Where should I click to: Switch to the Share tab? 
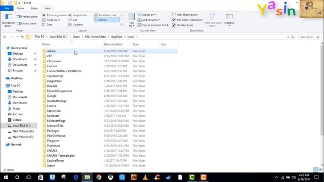[x=34, y=8]
